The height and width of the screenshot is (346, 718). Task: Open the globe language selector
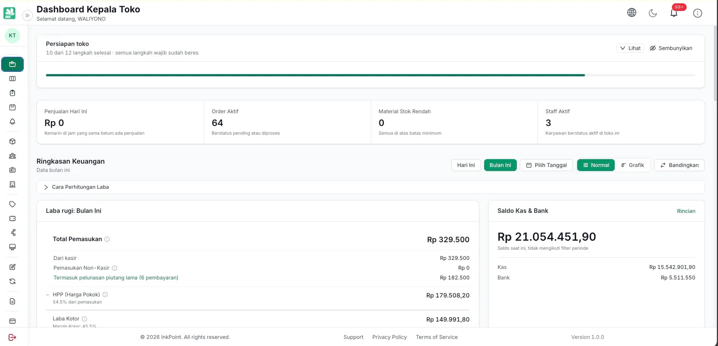point(632,13)
